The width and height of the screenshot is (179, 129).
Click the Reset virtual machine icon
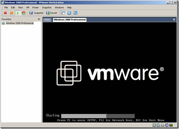(x=24, y=13)
